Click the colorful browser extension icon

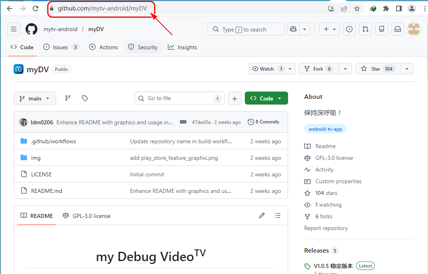point(373,9)
